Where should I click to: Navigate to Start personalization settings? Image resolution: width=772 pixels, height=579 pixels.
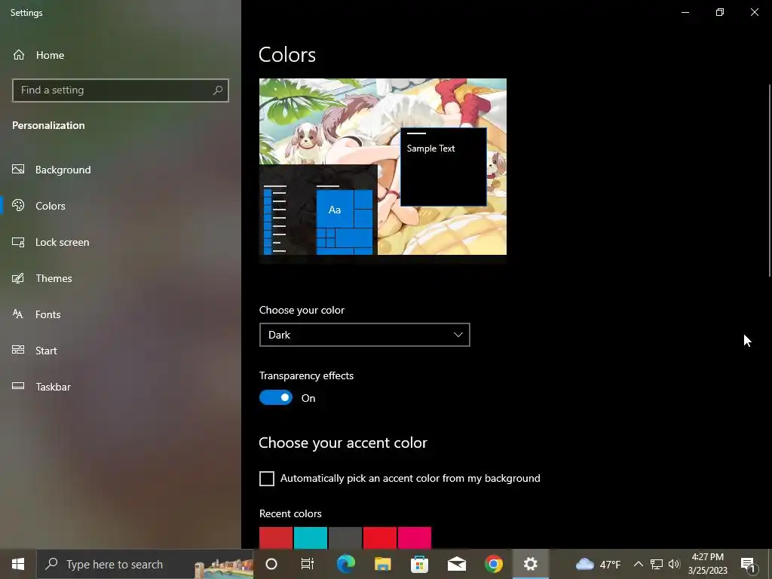(121, 351)
